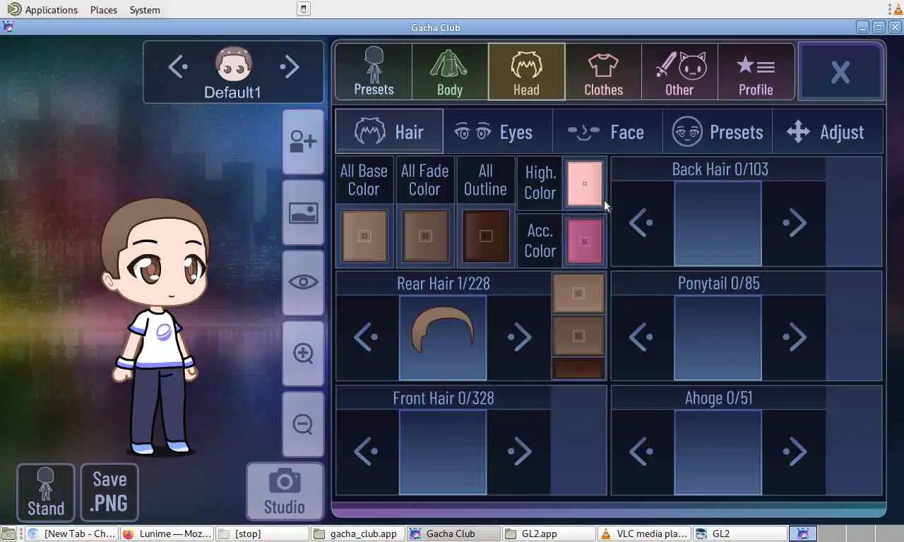Previous Front Hair style arrow

point(366,452)
